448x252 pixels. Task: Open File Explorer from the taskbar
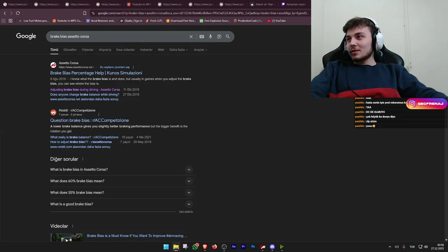tap(176, 247)
